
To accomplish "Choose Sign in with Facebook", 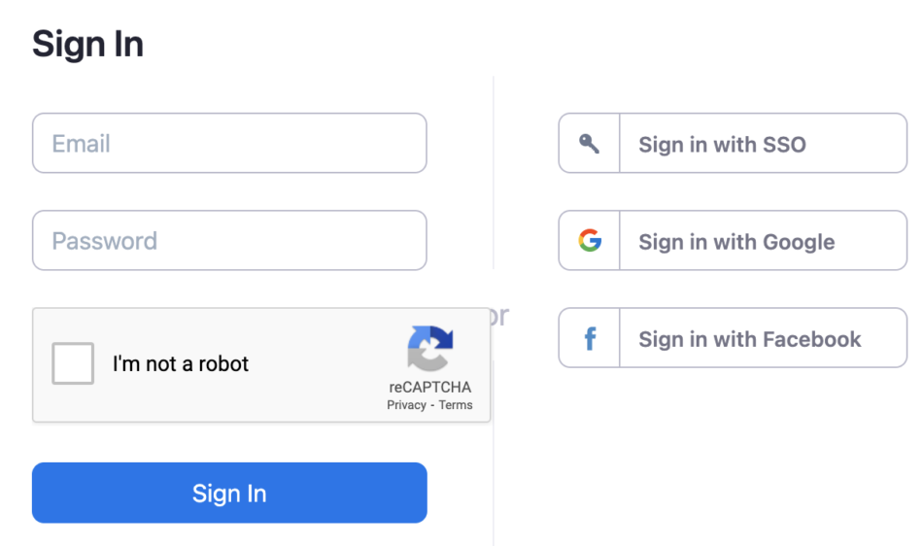I will [x=733, y=338].
